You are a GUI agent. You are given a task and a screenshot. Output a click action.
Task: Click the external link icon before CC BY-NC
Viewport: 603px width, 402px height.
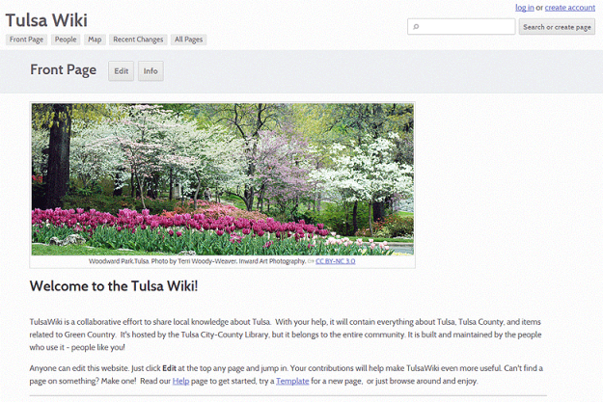311,261
